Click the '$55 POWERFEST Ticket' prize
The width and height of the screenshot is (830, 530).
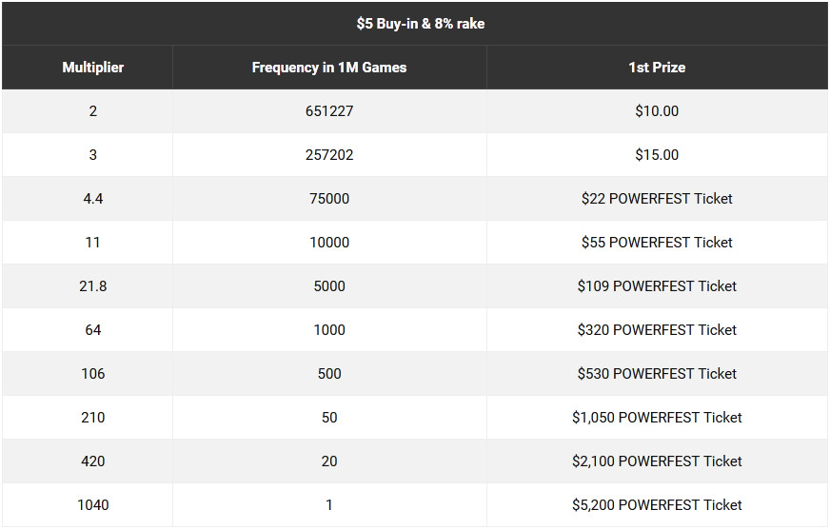click(657, 243)
